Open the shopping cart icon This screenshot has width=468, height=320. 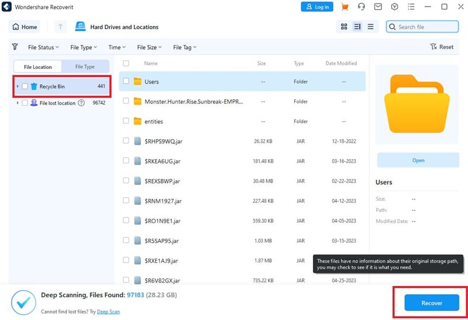[x=345, y=7]
